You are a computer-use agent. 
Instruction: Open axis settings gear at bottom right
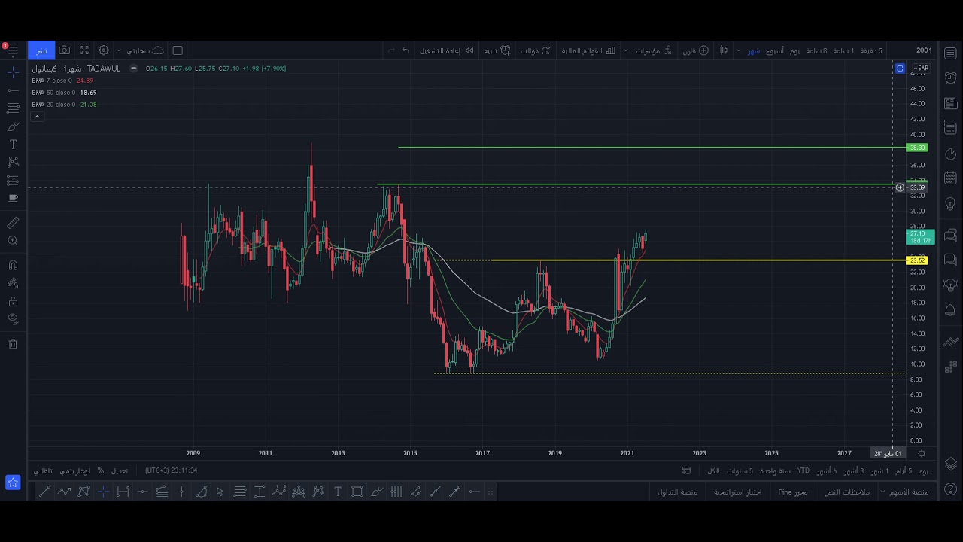[922, 453]
